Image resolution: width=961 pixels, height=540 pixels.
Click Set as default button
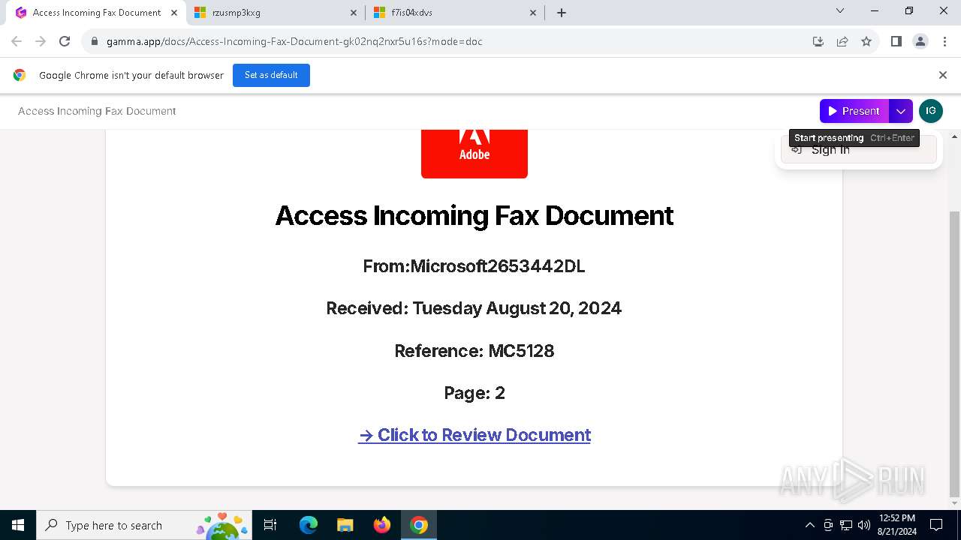point(271,75)
